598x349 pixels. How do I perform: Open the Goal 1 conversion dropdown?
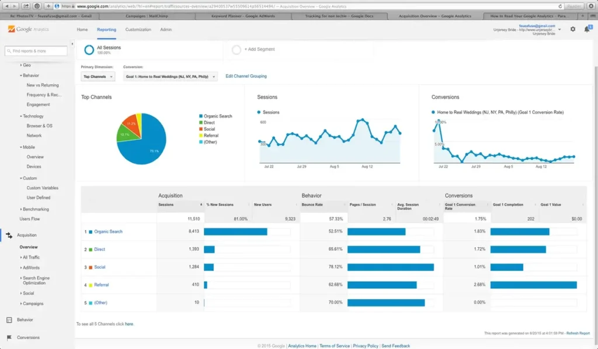[x=171, y=77]
